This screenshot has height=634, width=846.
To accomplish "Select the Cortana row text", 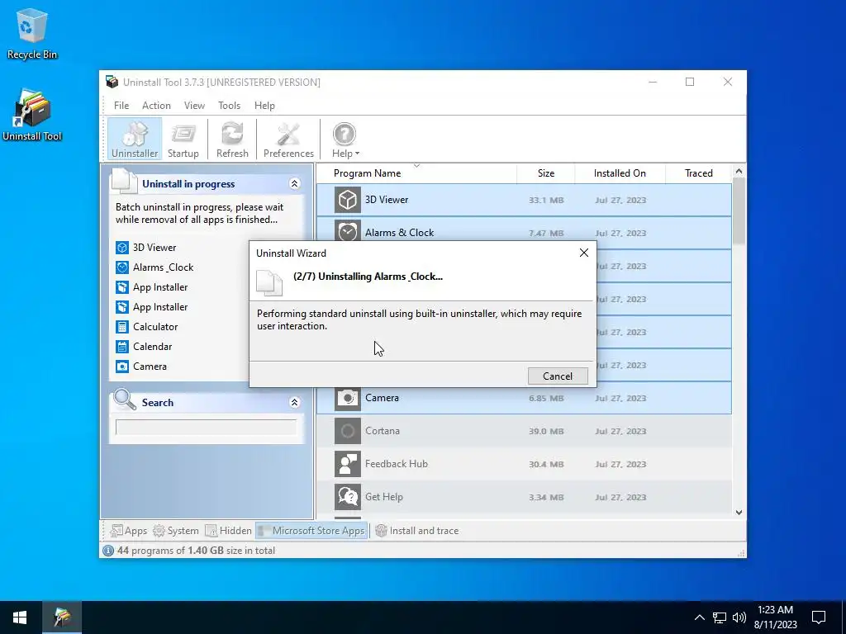I will (382, 431).
